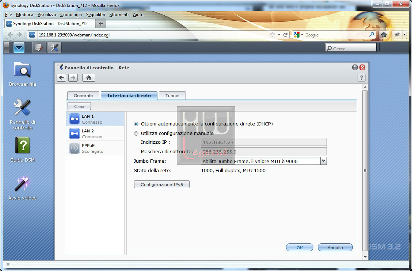Click the Control Panel taskbar icon with tools
This screenshot has width=412, height=271.
click(54, 47)
